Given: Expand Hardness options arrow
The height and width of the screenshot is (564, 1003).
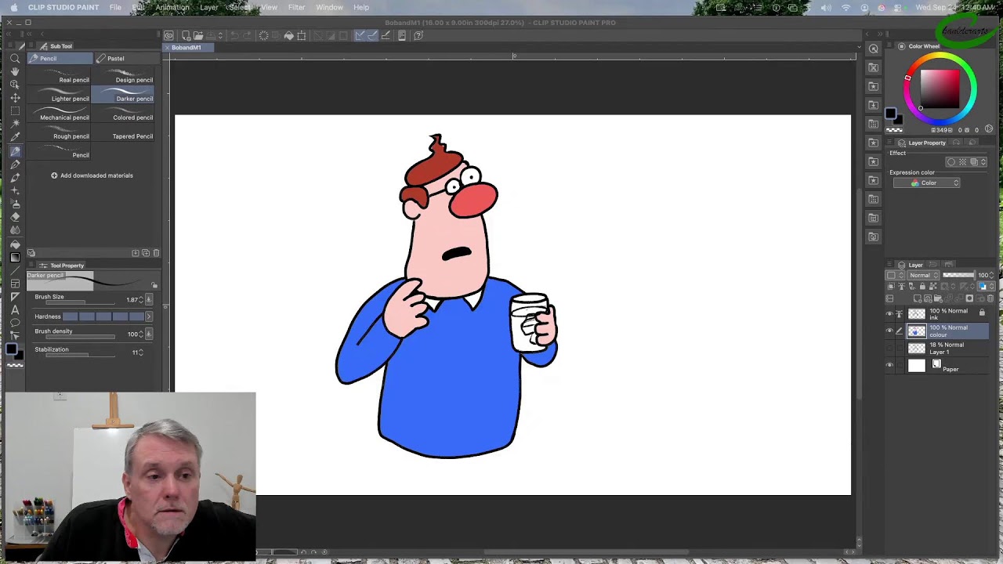Looking at the screenshot, I should click(148, 316).
